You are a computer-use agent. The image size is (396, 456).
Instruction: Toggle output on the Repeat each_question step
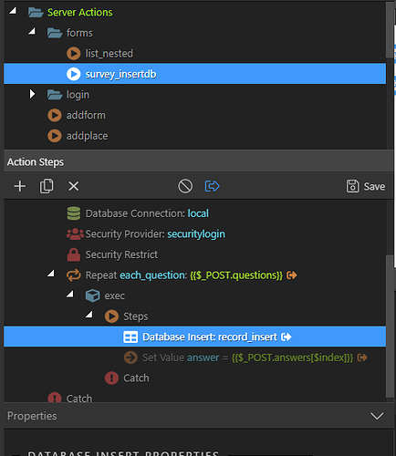[x=292, y=275]
